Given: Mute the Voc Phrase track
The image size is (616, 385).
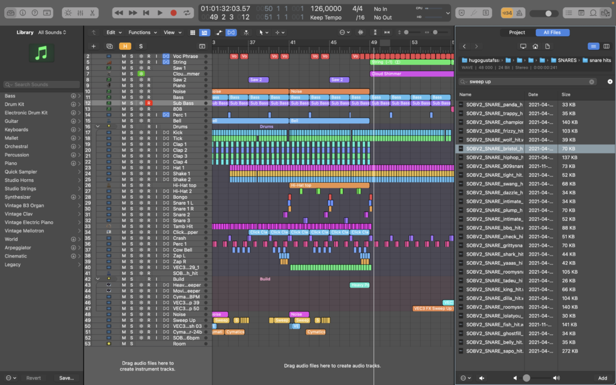Looking at the screenshot, I should click(x=123, y=56).
